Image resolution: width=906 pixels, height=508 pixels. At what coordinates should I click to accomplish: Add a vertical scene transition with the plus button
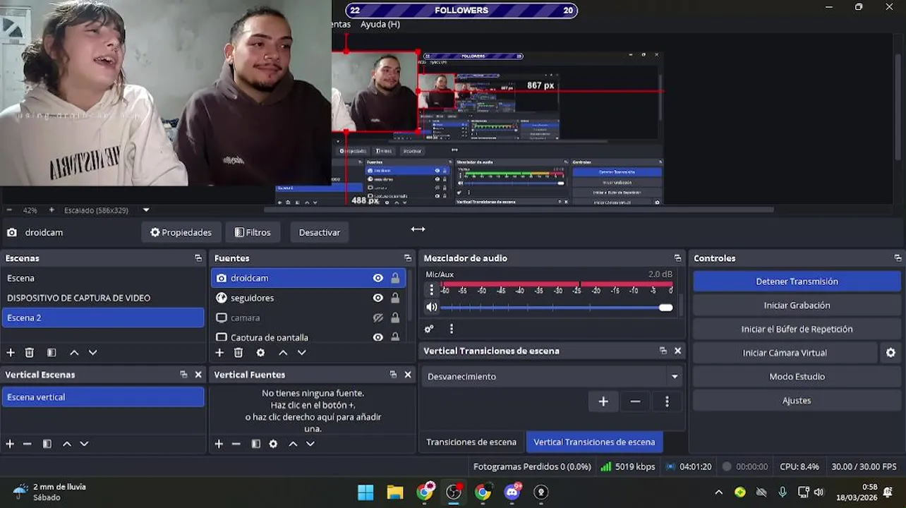pyautogui.click(x=603, y=401)
